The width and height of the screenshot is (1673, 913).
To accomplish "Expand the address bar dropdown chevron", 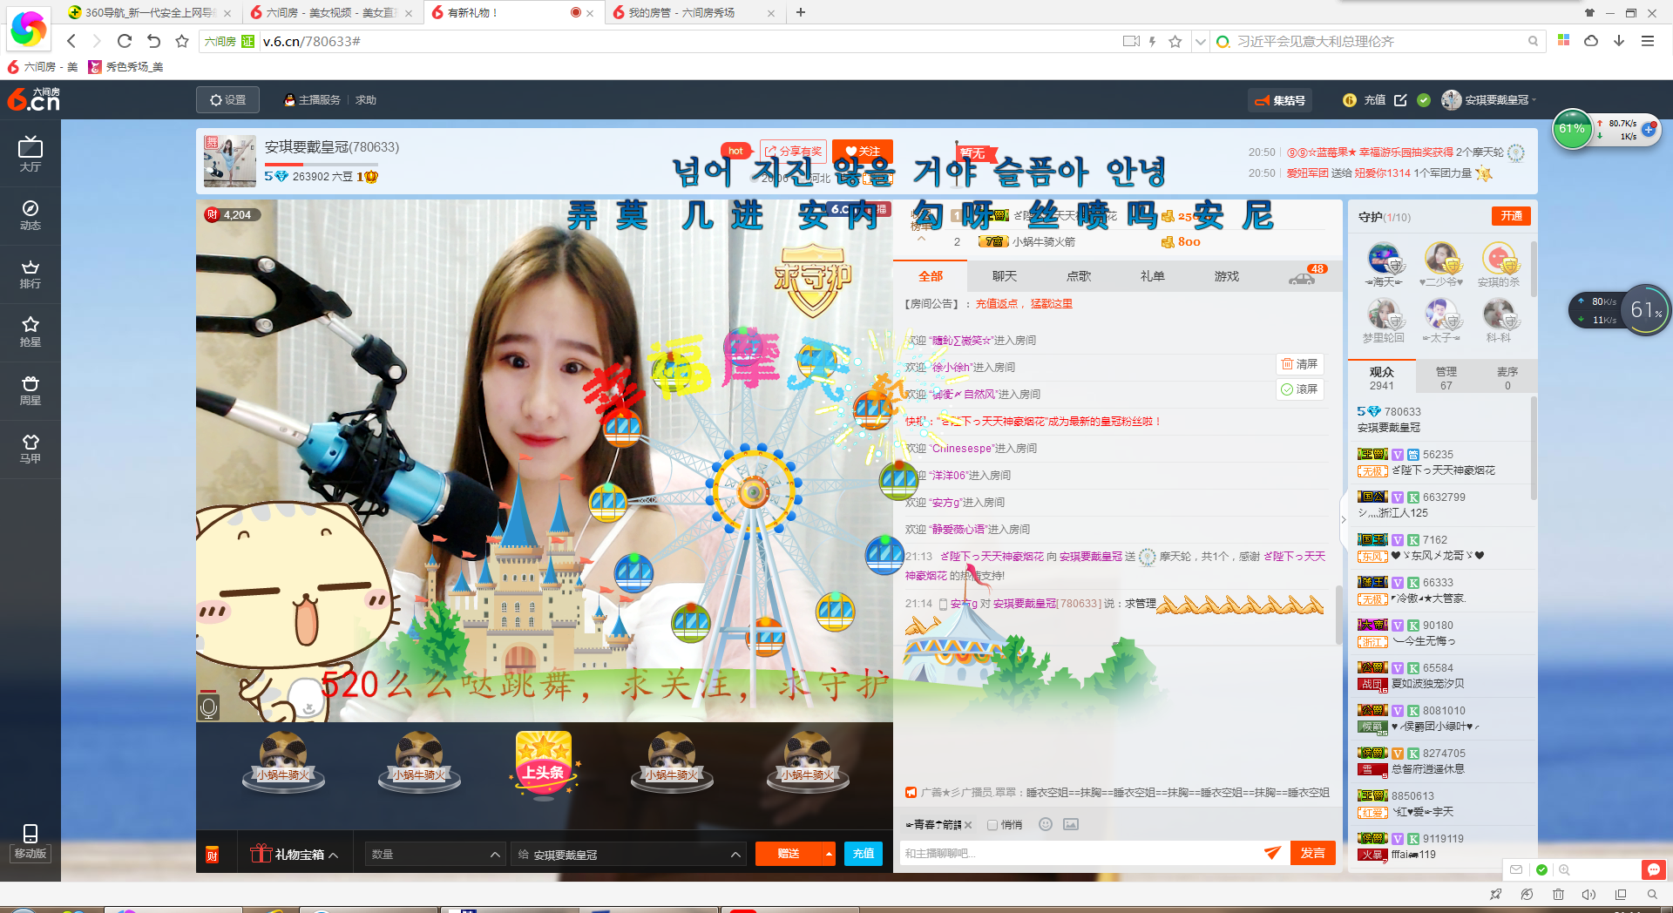I will click(1201, 41).
